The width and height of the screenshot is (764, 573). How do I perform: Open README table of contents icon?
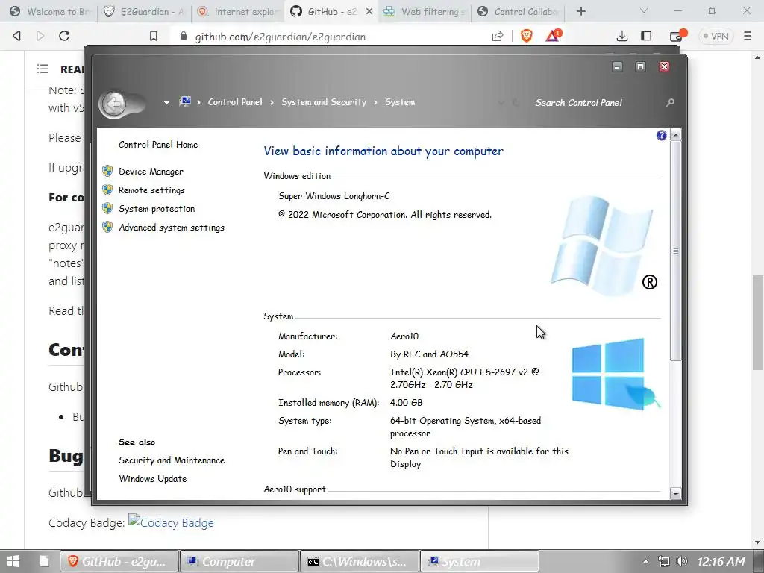(43, 69)
